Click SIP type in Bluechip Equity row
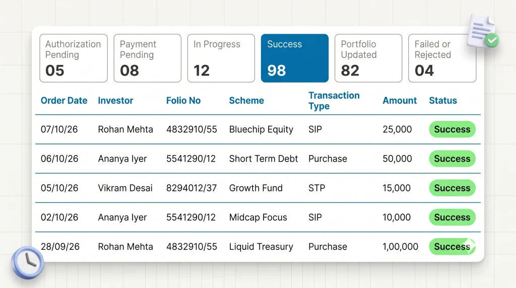 [x=315, y=129]
